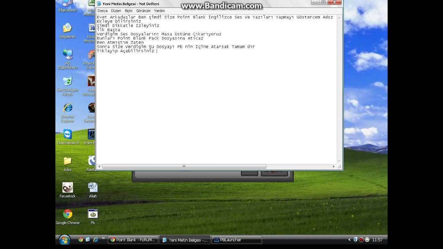Viewport: 443px width, 249px height.
Task: Open the Yardım menu
Action: pos(159,11)
